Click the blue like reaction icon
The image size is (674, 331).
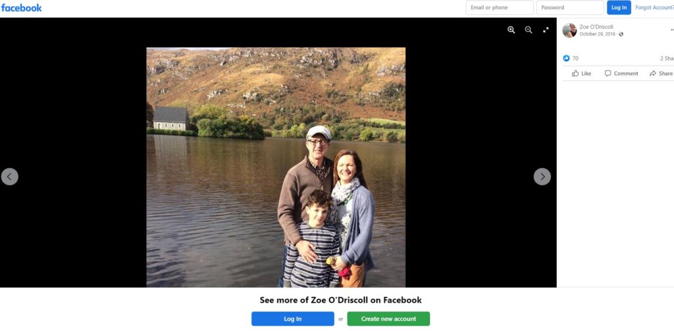coord(566,58)
